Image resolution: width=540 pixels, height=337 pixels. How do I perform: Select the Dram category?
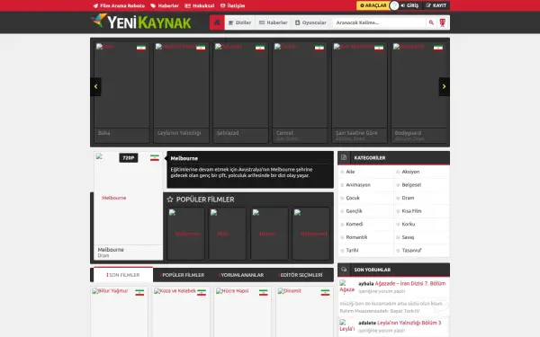click(408, 198)
